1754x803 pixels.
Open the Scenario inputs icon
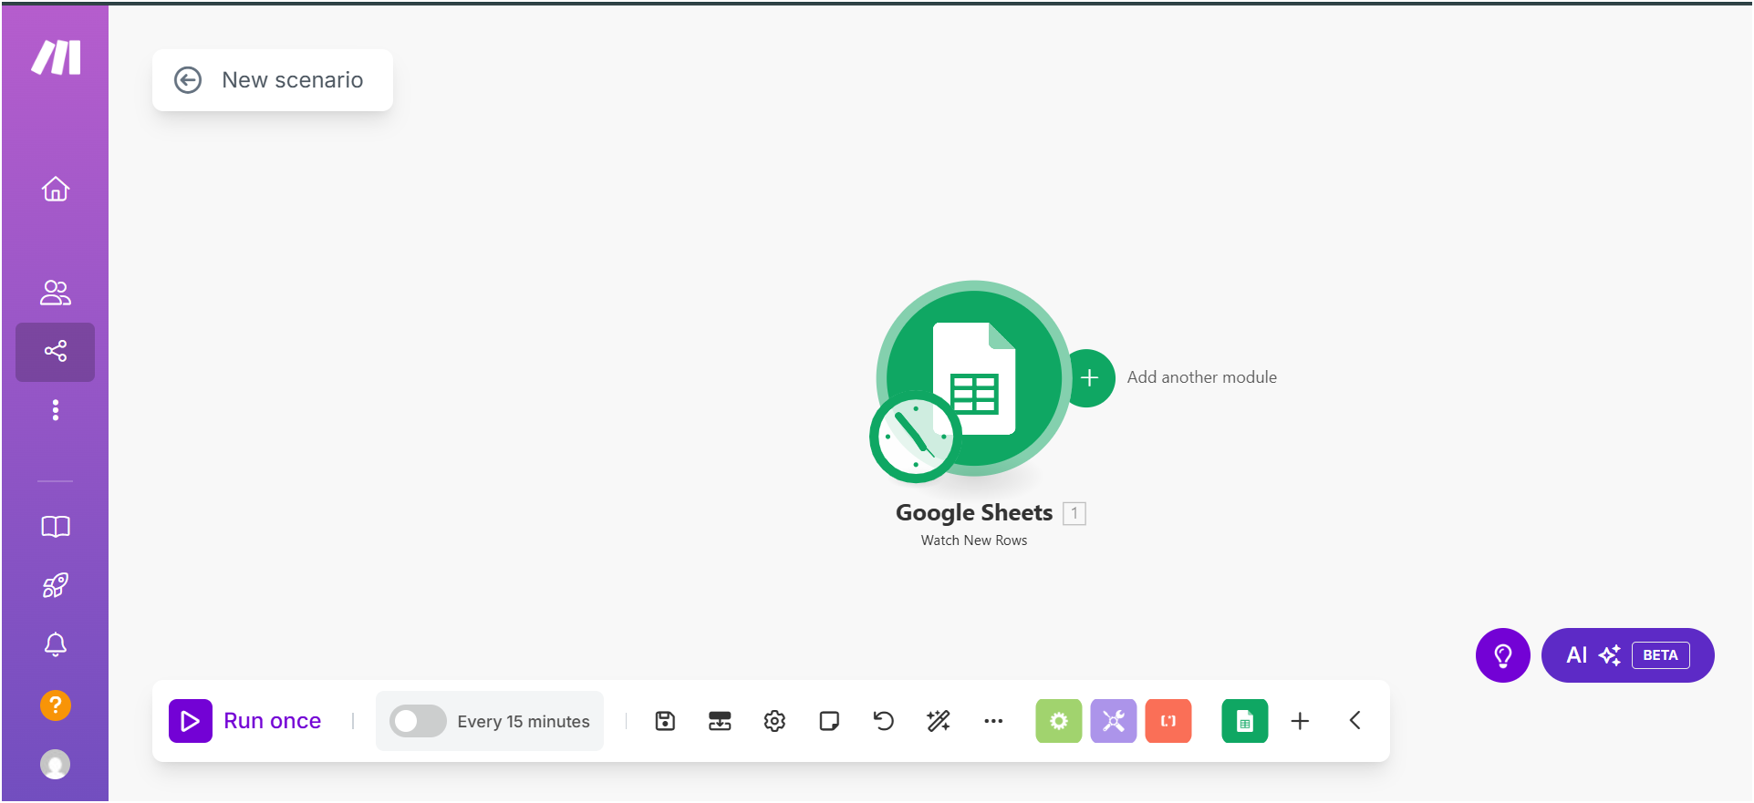pos(720,721)
